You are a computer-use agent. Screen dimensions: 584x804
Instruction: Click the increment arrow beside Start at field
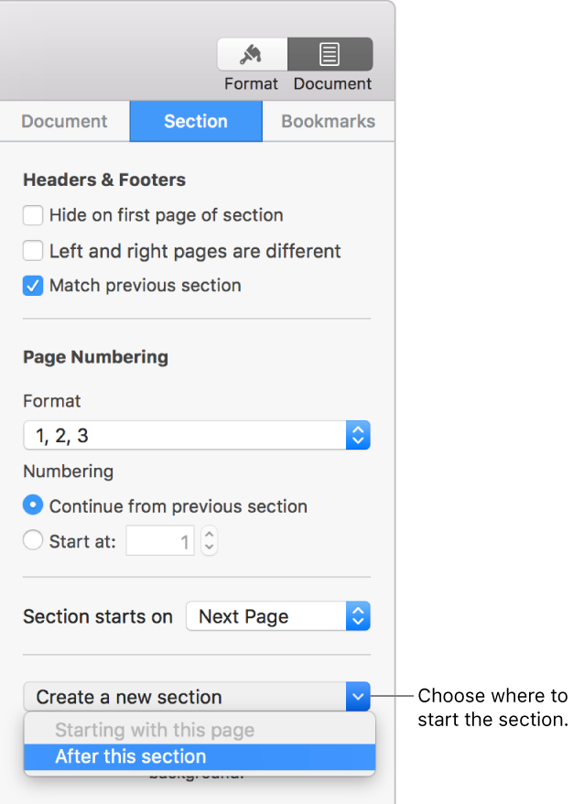pyautogui.click(x=209, y=535)
